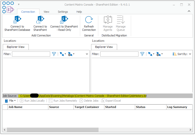The image size is (195, 135).
Task: Click the Refresh Connection icon
Action: coord(89,20)
